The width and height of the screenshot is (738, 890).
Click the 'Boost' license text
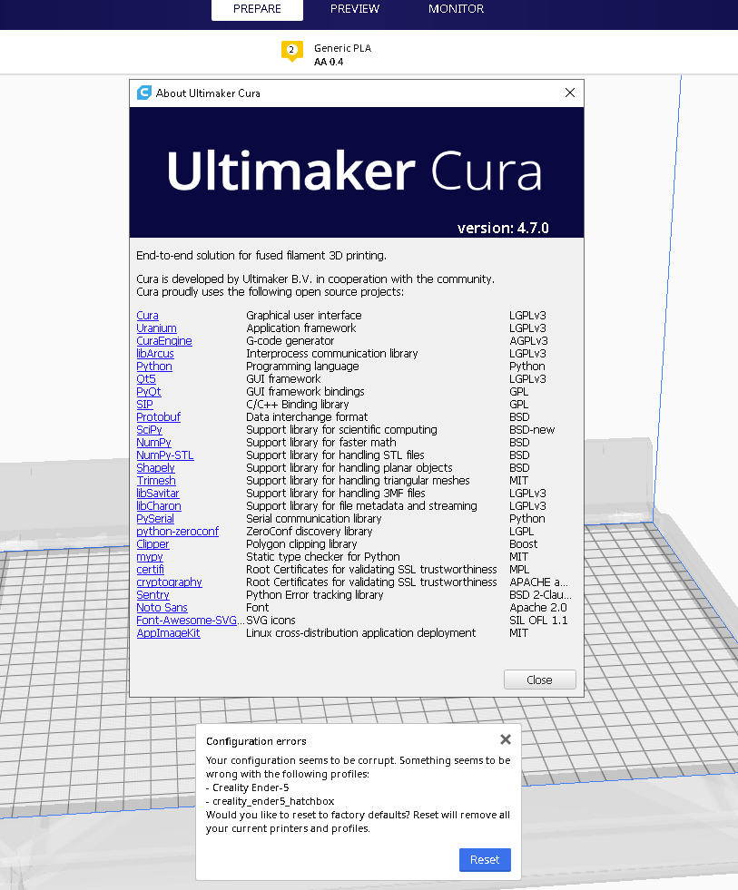pos(523,543)
